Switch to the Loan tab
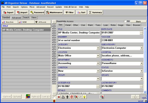148x103 pixels. point(105,25)
